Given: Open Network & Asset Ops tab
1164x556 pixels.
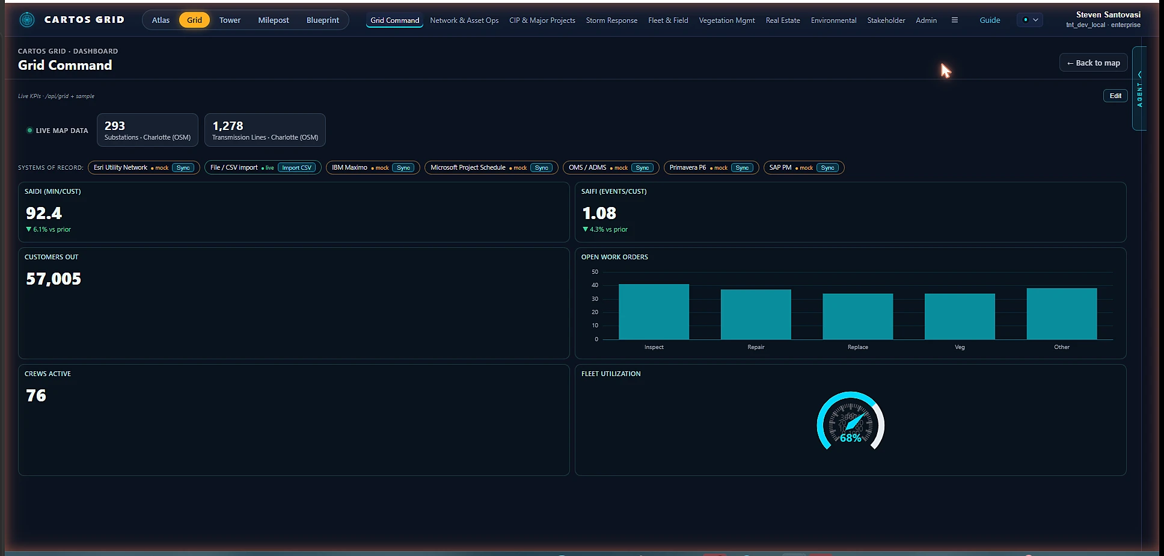Looking at the screenshot, I should pos(464,20).
